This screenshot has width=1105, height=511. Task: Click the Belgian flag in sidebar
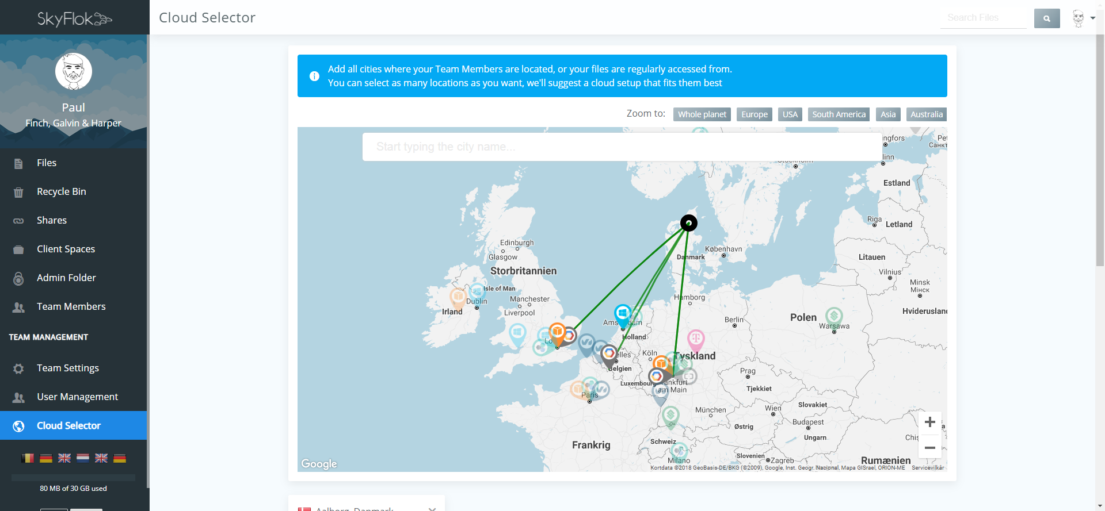click(x=28, y=458)
